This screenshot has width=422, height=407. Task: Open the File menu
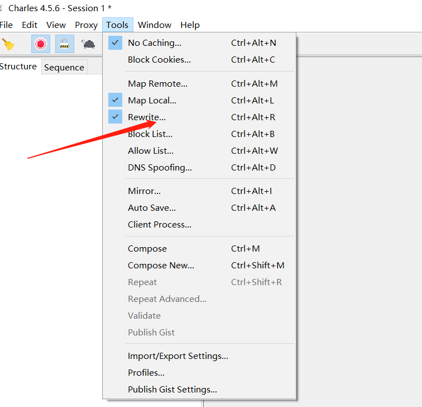point(6,25)
